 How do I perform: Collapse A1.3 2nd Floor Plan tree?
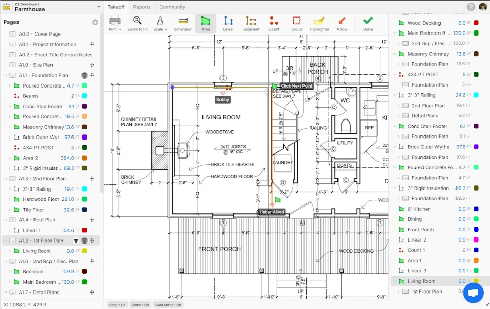click(x=6, y=179)
